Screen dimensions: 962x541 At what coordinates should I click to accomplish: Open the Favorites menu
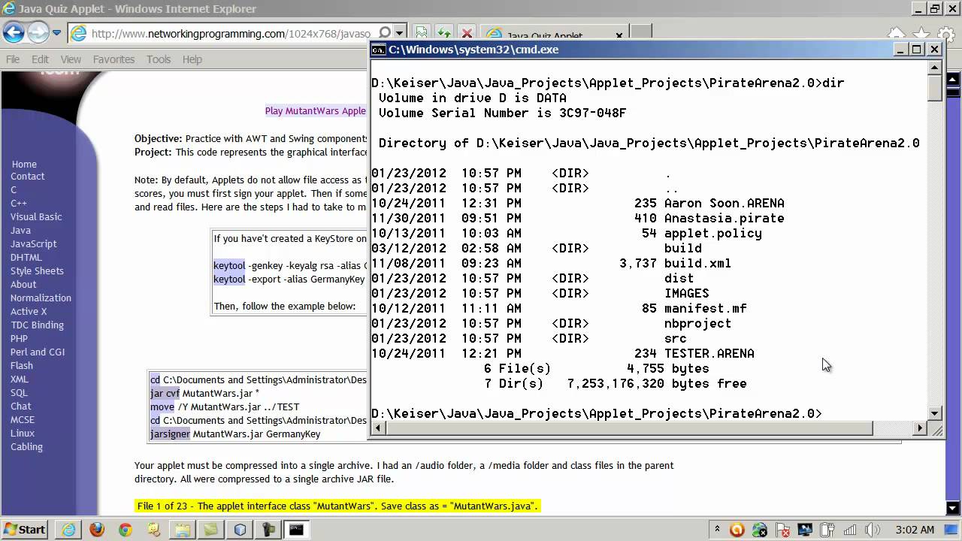[x=113, y=59]
